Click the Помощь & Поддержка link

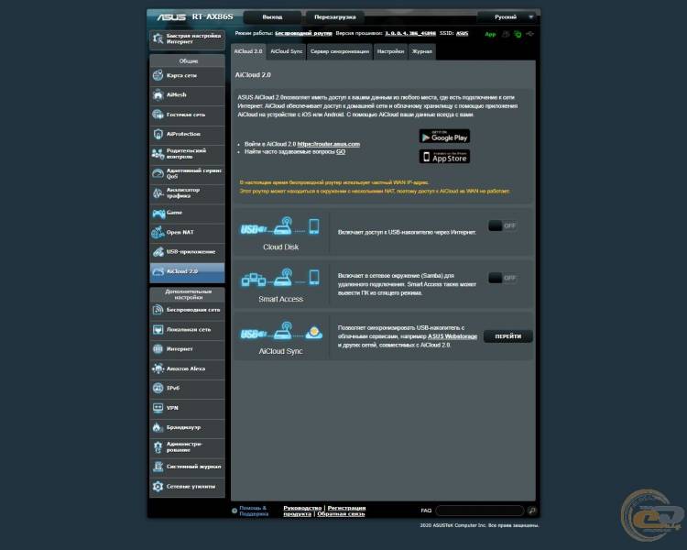[x=254, y=511]
